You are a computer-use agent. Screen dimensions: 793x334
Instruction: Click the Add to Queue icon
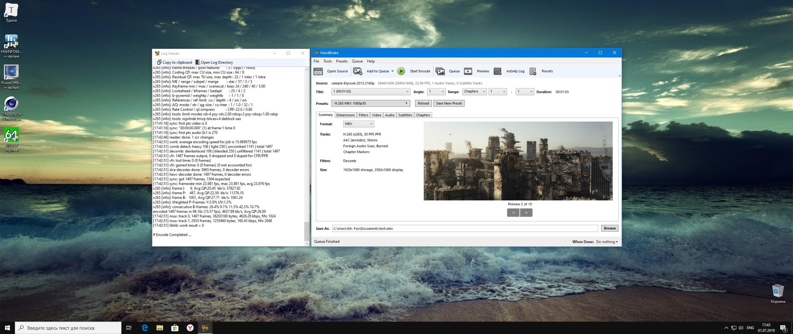[x=358, y=71]
